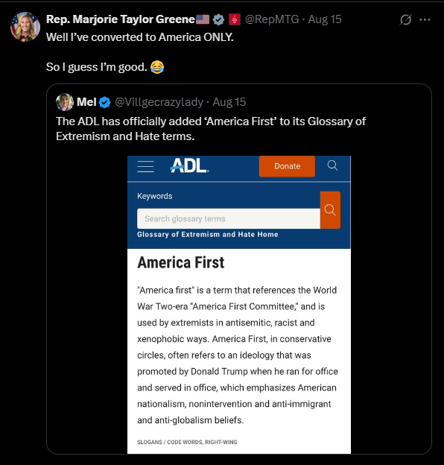Click the magnifier icon in ADL header
This screenshot has width=444, height=465.
[x=332, y=165]
